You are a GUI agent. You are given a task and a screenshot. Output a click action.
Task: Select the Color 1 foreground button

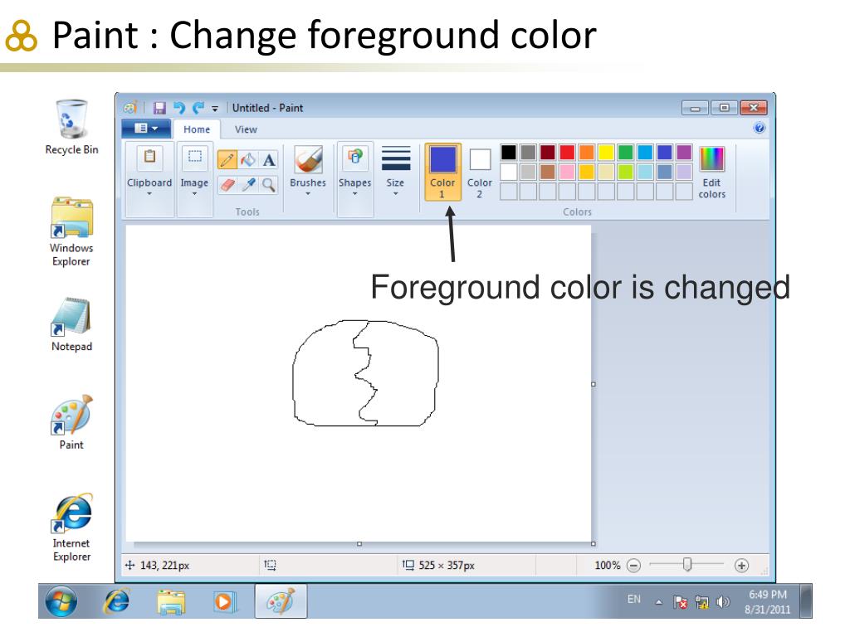[x=442, y=172]
